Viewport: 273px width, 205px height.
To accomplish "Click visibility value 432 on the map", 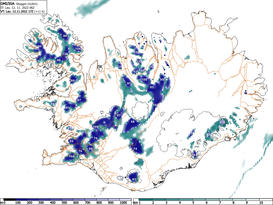I will pyautogui.click(x=209, y=134).
